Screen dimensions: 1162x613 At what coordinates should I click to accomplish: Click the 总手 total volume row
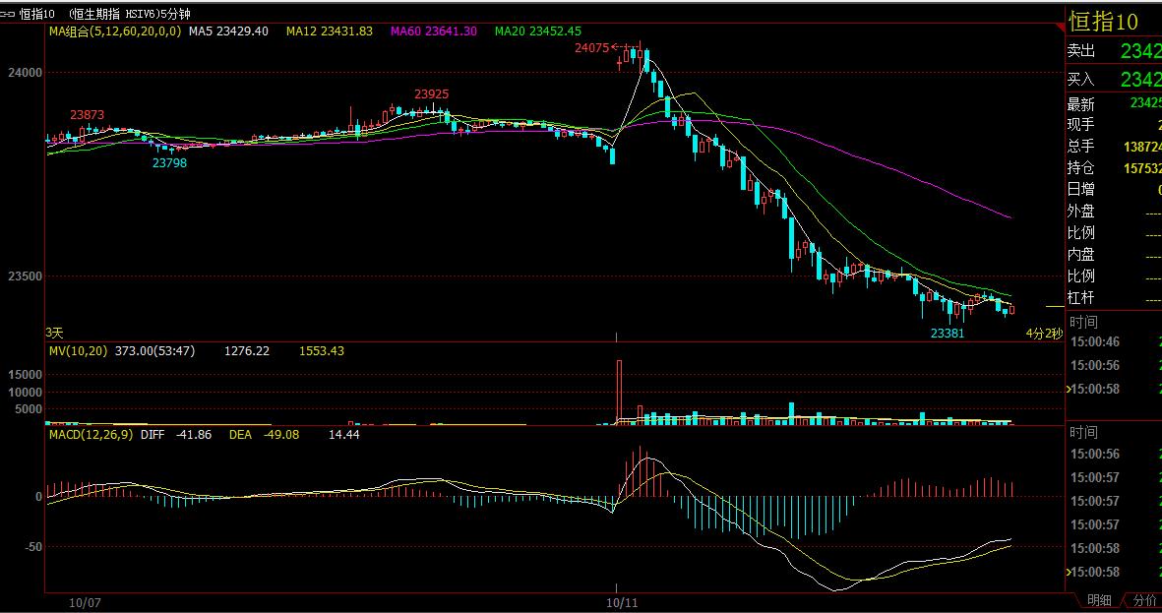tap(1114, 147)
